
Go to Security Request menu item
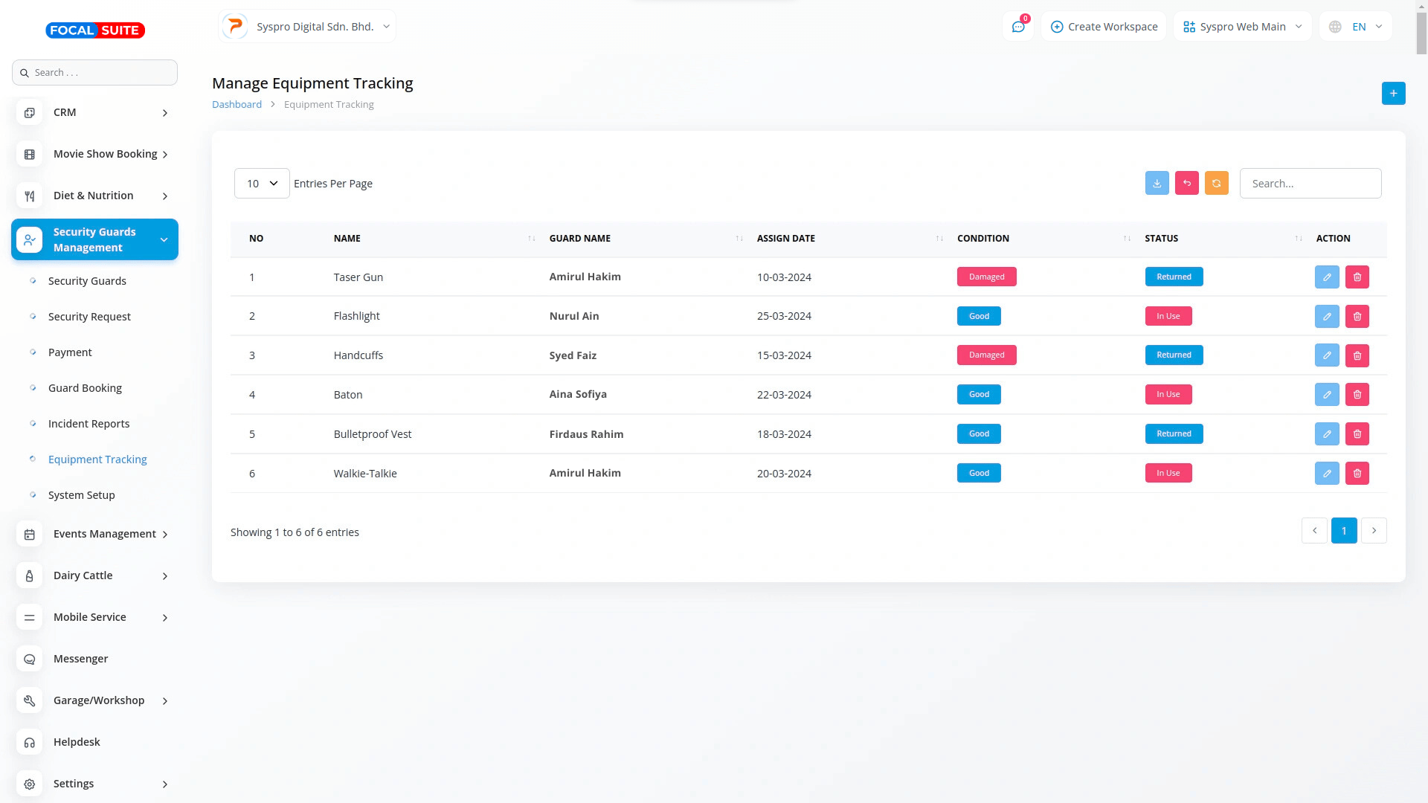coord(89,317)
